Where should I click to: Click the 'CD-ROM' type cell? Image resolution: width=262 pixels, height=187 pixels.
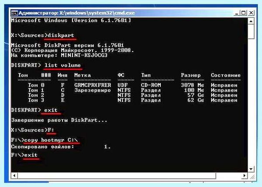point(151,85)
